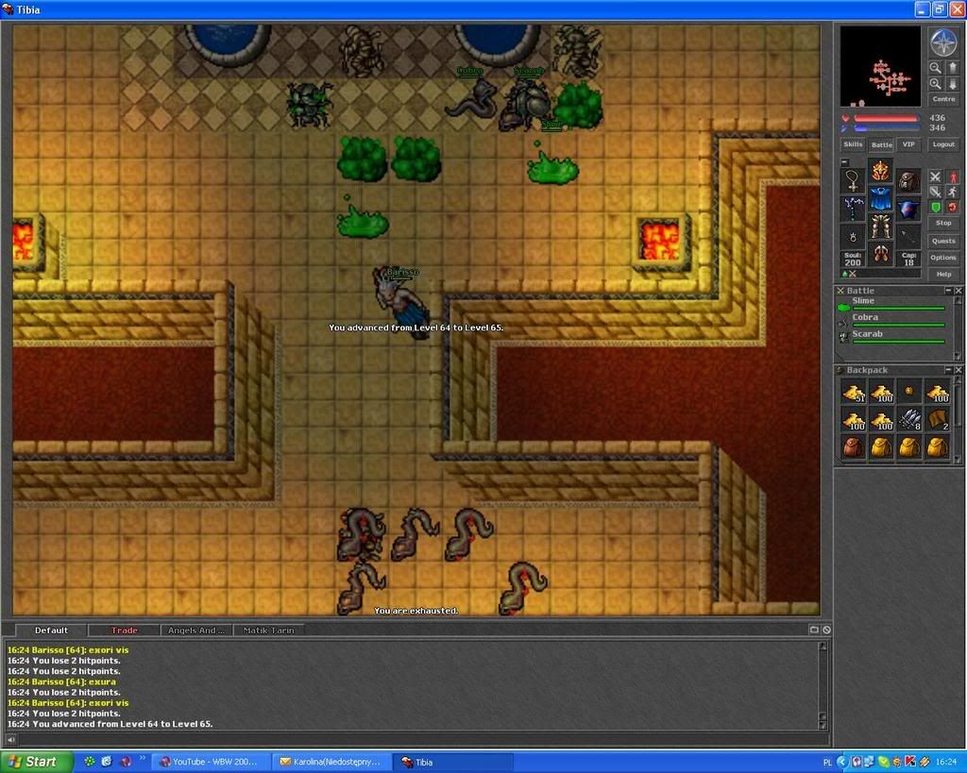Switch to YouTube taskbar window
The image size is (967, 773).
pos(212,762)
